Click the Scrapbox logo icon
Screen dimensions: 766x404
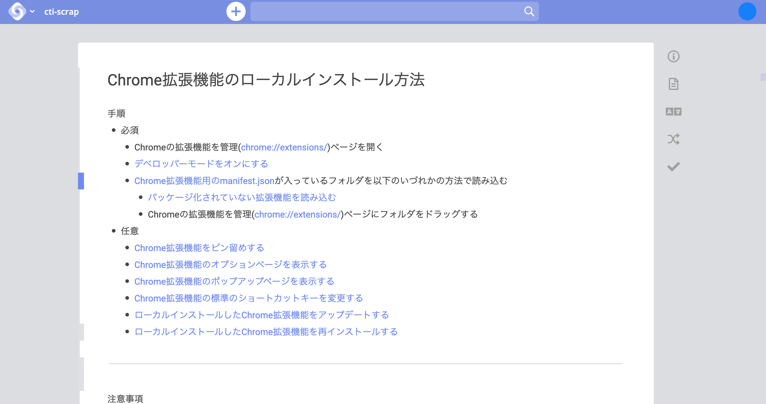coord(17,11)
